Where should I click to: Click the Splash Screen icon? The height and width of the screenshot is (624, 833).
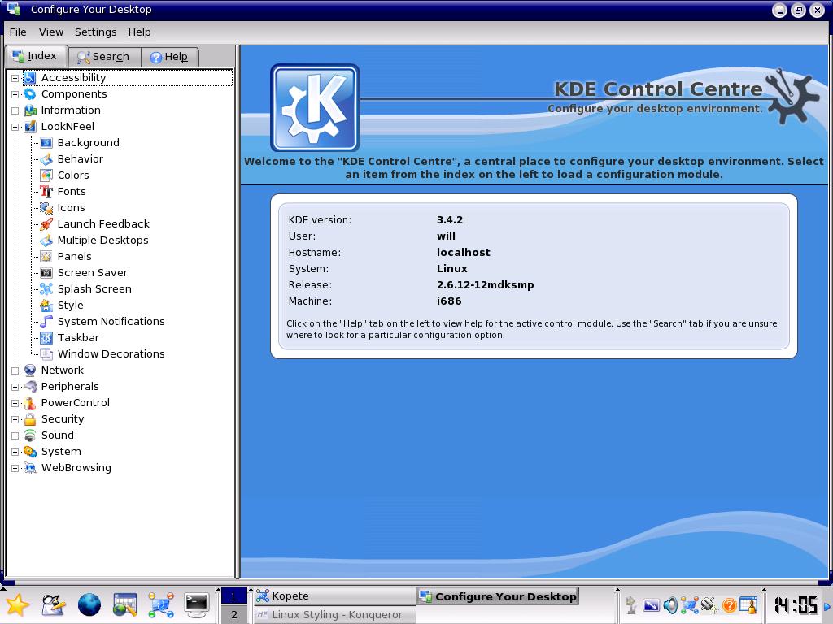(46, 289)
